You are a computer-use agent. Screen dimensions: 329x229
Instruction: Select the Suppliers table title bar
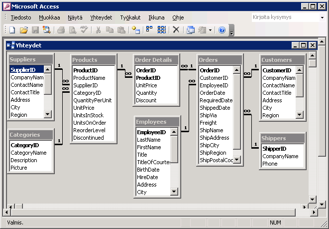click(31, 59)
